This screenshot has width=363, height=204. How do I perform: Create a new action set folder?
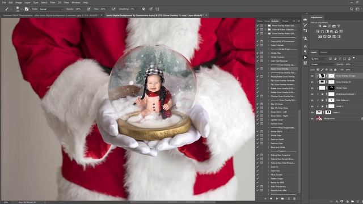(282, 199)
